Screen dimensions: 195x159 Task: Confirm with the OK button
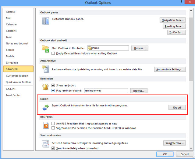point(165,154)
